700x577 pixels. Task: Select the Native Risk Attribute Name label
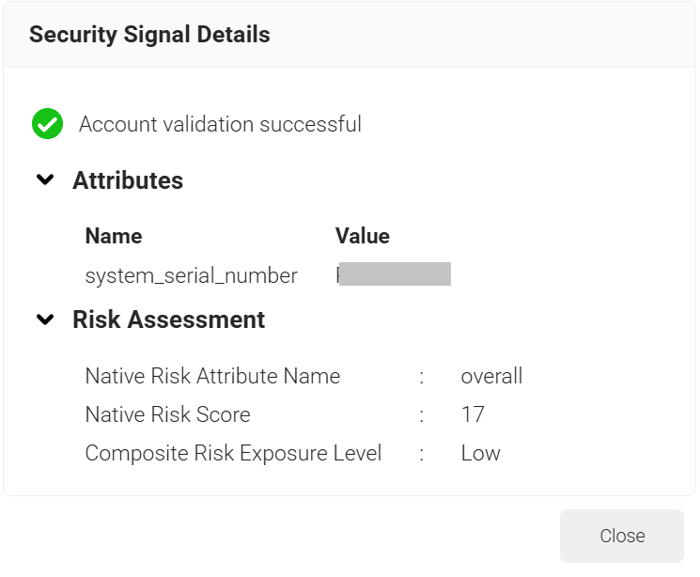(212, 376)
